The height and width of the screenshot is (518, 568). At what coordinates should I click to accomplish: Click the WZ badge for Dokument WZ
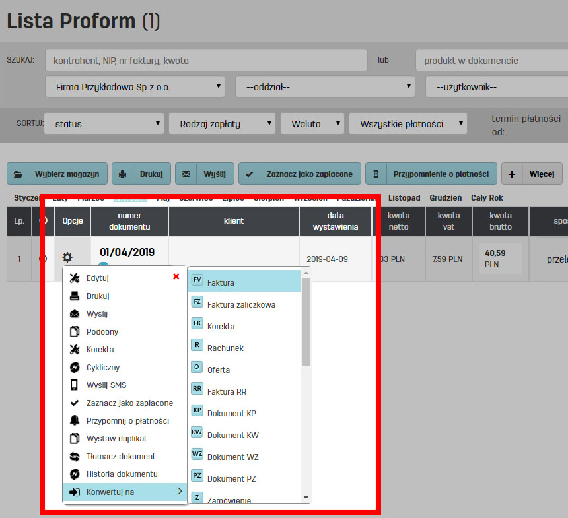197,454
